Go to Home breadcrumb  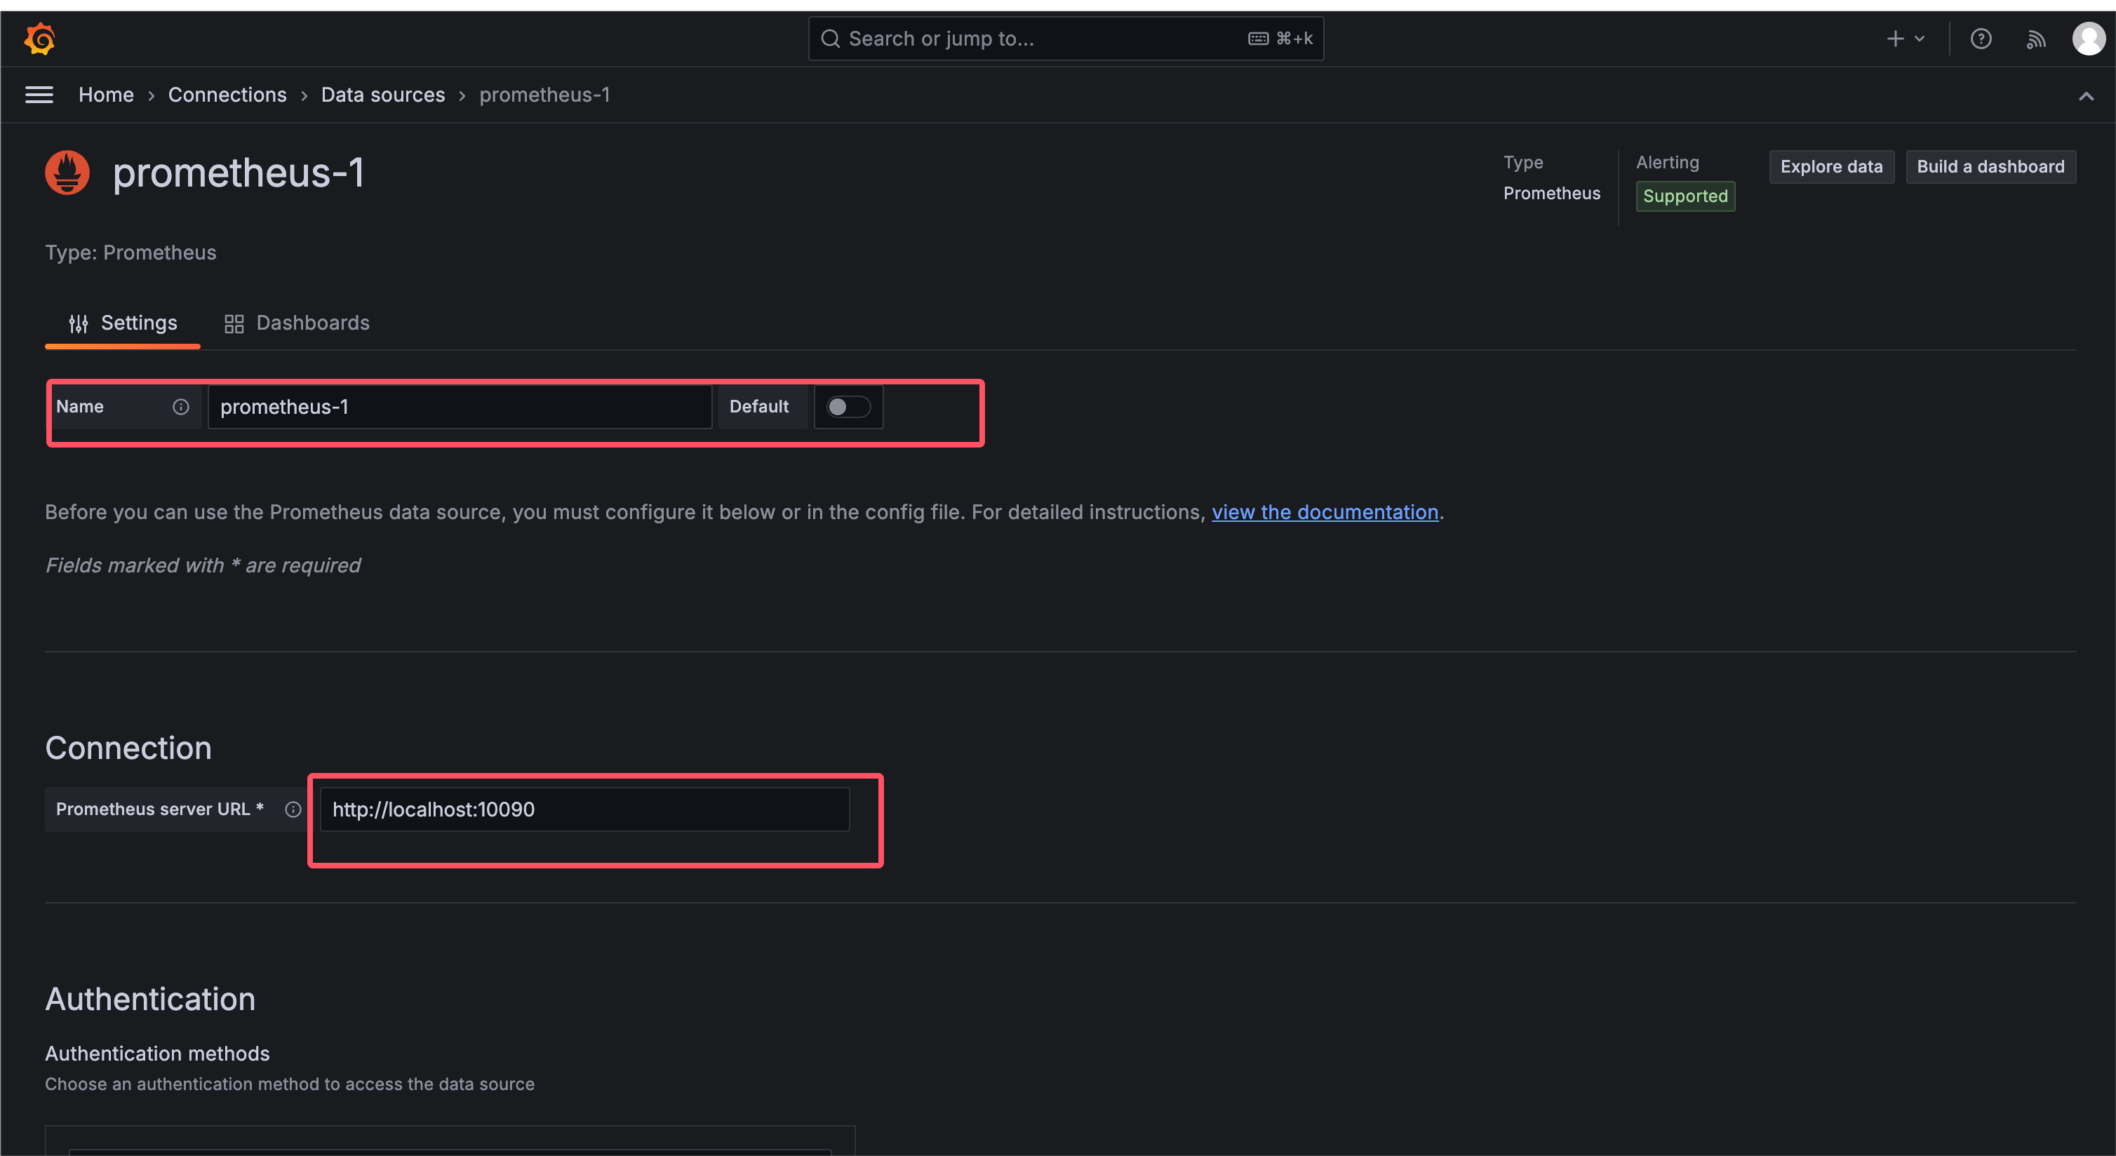click(106, 95)
